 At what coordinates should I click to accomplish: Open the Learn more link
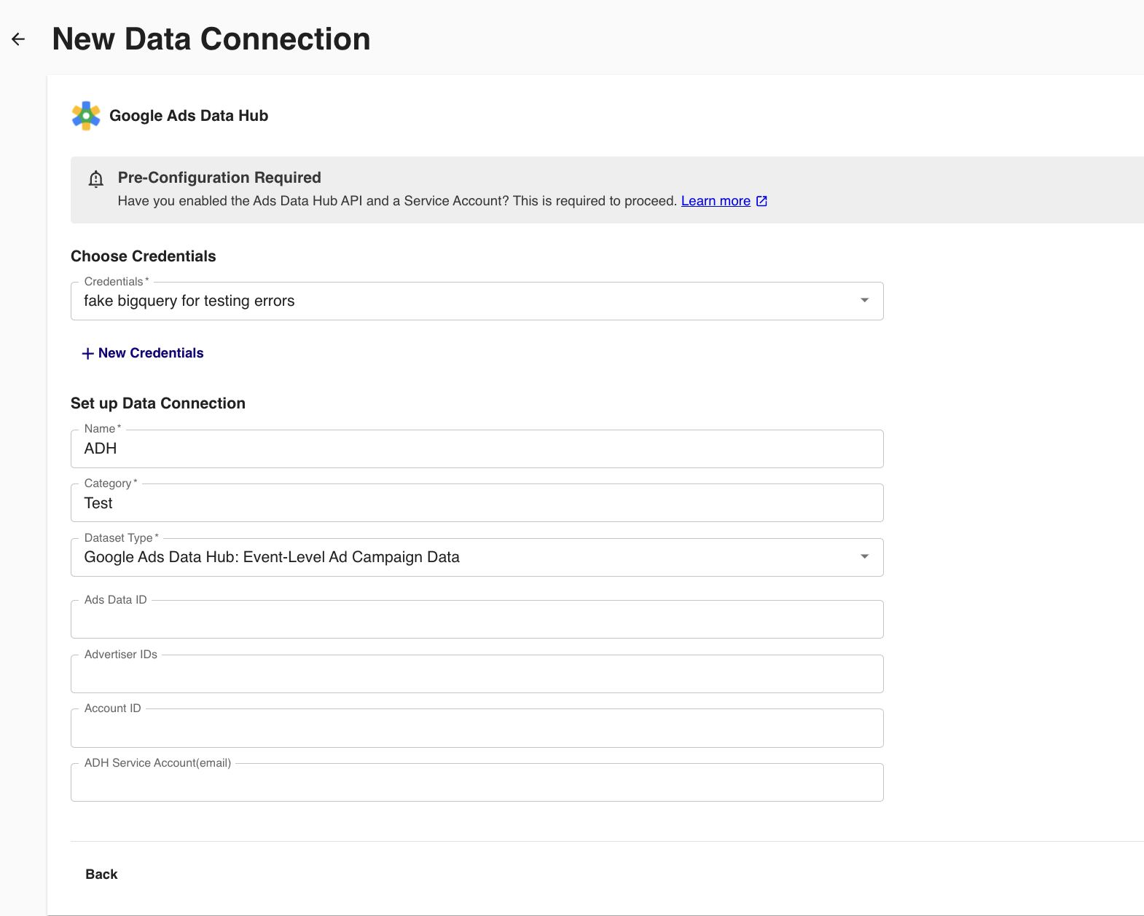pos(715,201)
